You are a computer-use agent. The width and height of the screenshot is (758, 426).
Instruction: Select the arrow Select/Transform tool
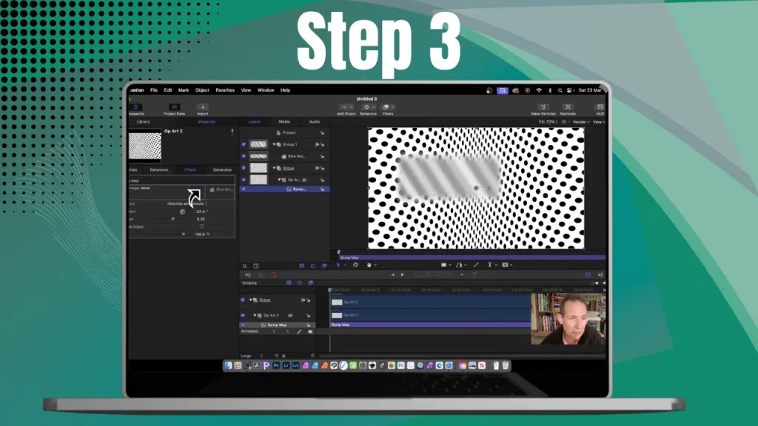tap(338, 265)
